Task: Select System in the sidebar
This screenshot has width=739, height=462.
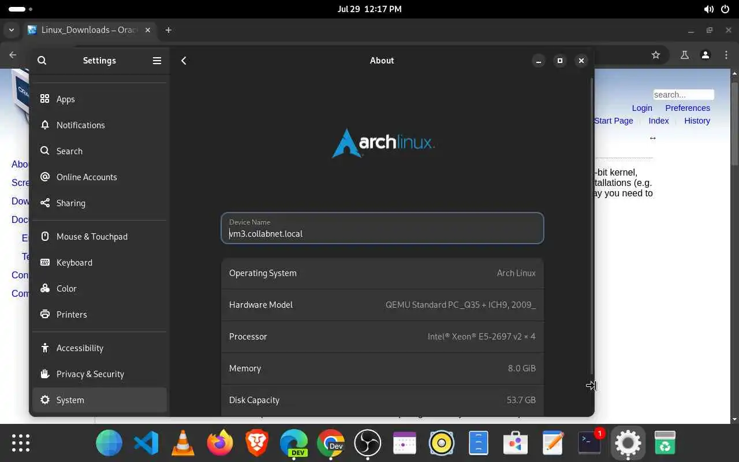Action: (99, 400)
